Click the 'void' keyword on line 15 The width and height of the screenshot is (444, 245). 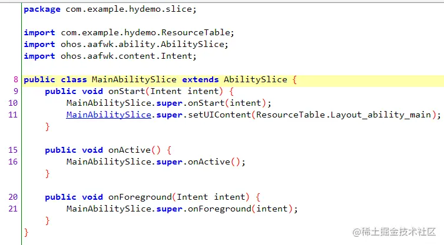point(92,150)
